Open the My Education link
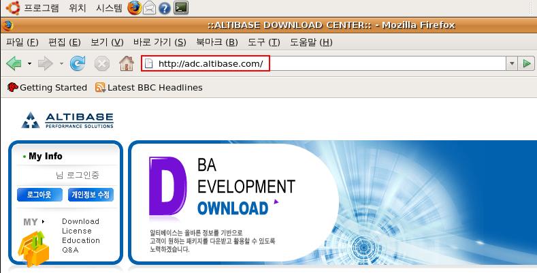This screenshot has width=537, height=273. 81,240
